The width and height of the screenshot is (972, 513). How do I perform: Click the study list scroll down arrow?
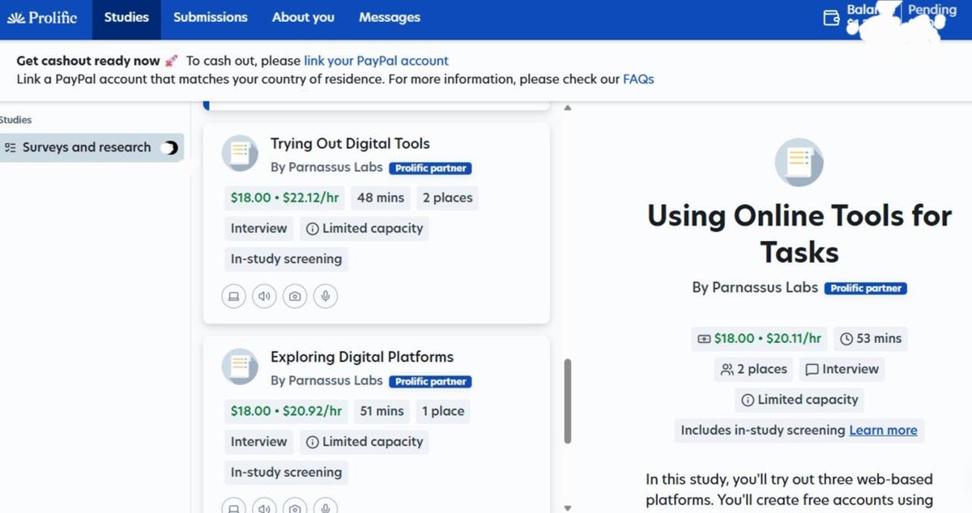(567, 507)
